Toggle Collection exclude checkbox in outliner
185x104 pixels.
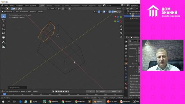(130, 14)
